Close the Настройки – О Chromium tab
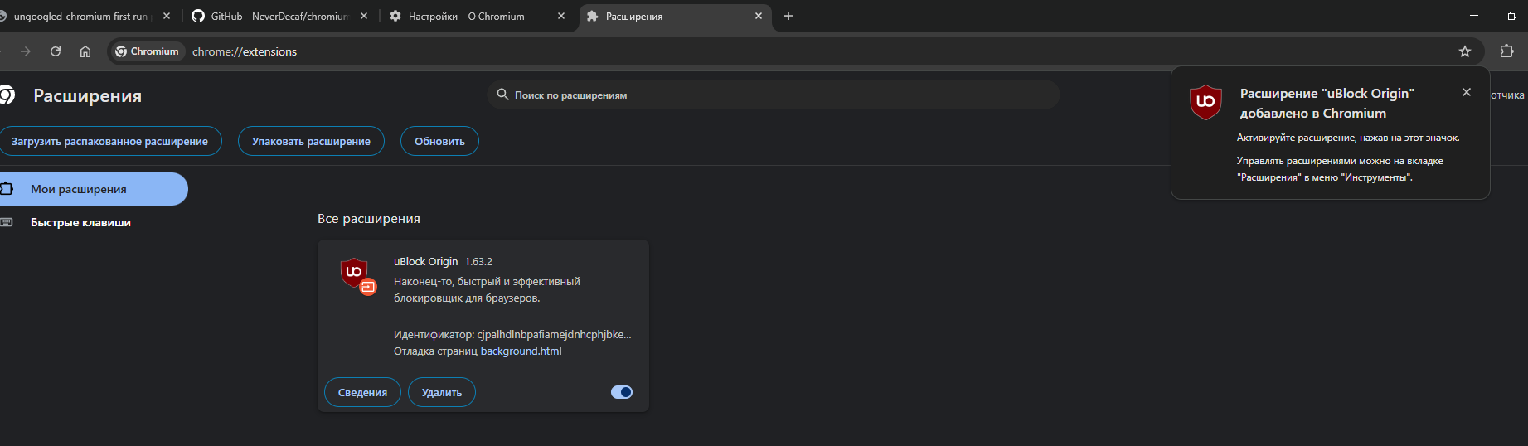The image size is (1528, 446). (561, 16)
